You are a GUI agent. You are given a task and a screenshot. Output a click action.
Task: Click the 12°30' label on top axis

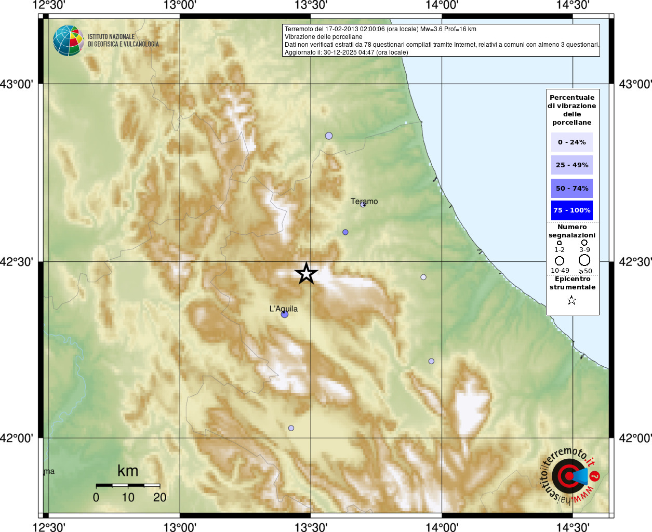coord(49,5)
